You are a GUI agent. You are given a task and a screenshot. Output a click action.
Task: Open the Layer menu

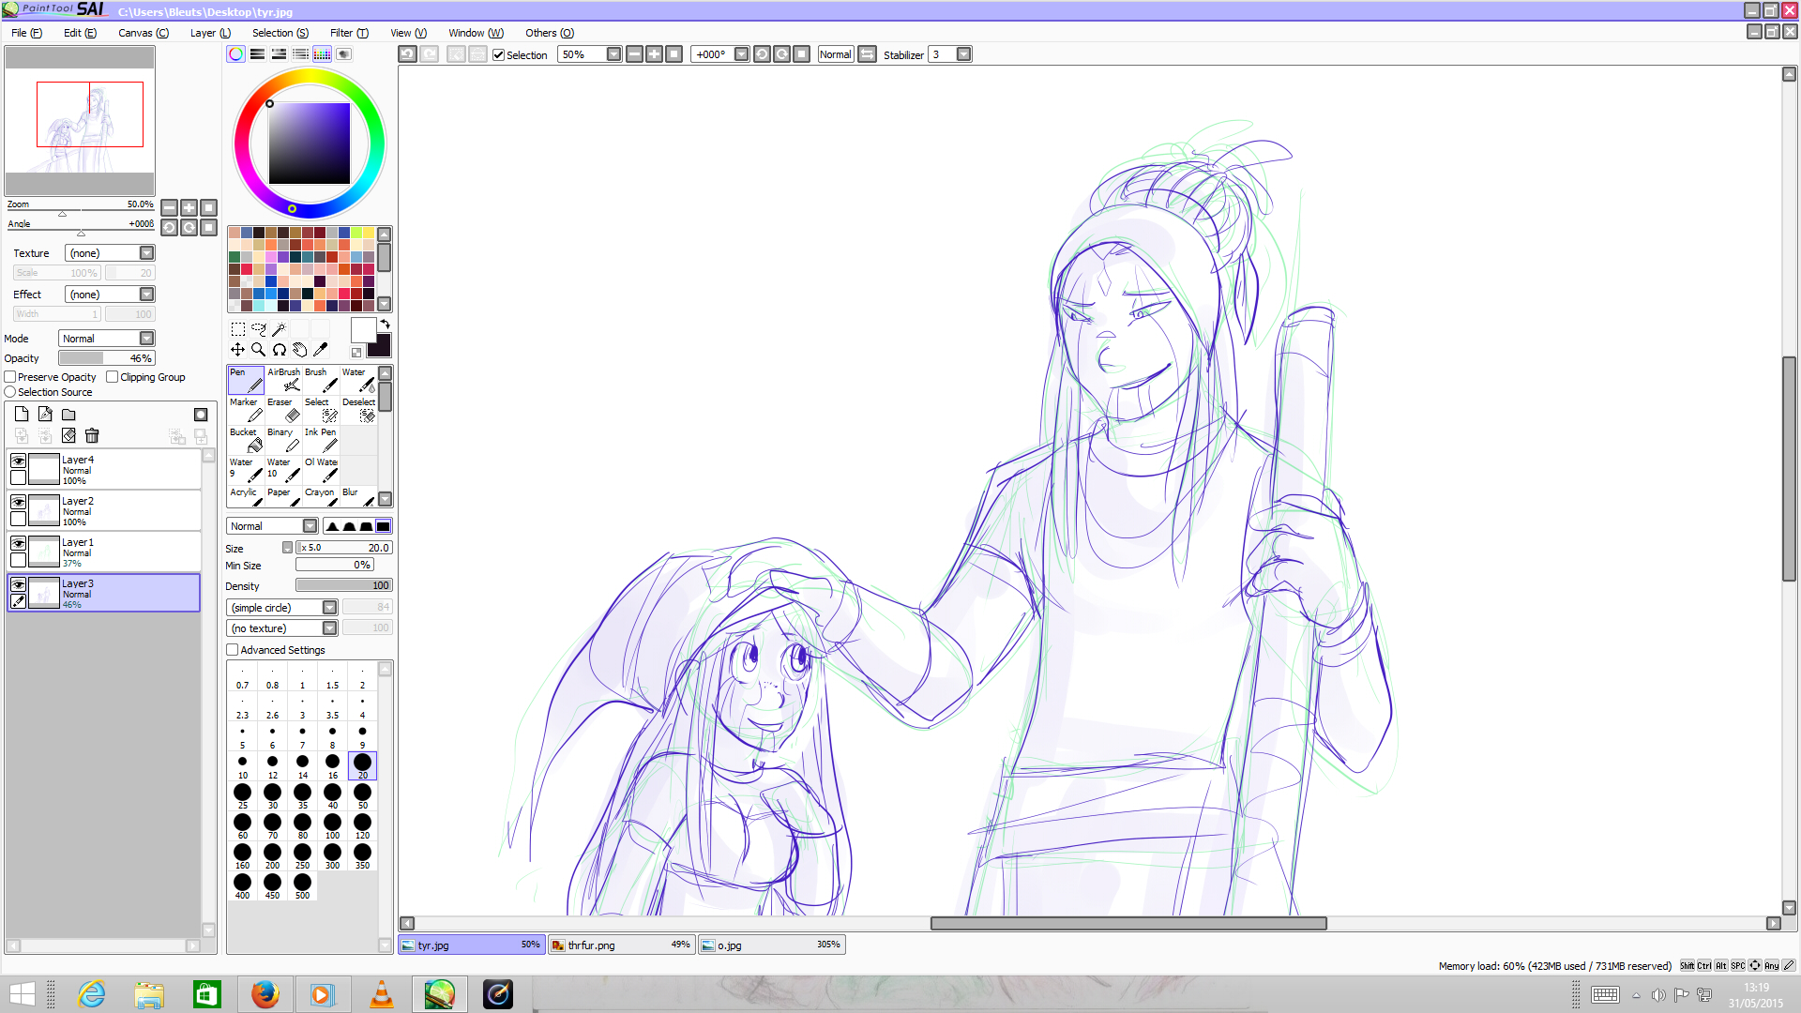click(210, 33)
